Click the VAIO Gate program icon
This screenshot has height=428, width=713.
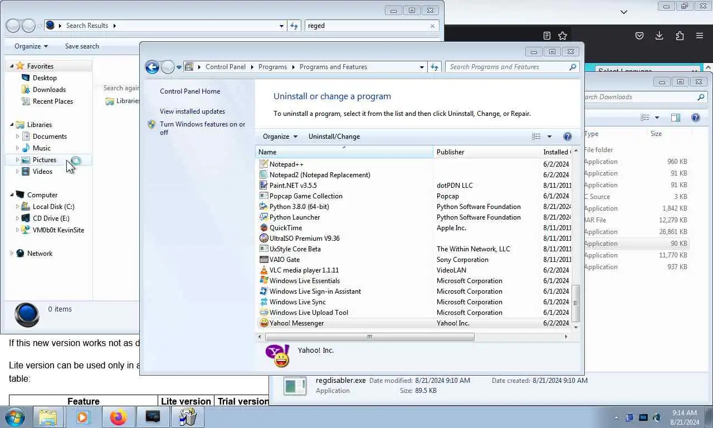point(264,260)
